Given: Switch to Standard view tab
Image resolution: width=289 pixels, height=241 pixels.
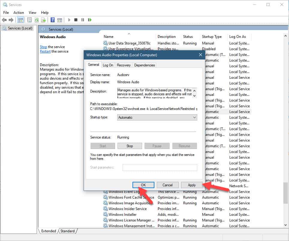Looking at the screenshot, I should (x=67, y=231).
